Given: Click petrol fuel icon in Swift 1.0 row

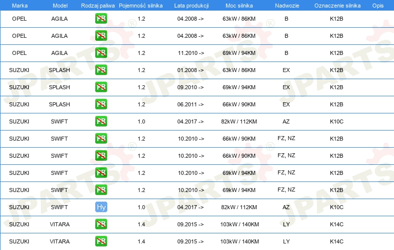Looking at the screenshot, I should click(101, 121).
